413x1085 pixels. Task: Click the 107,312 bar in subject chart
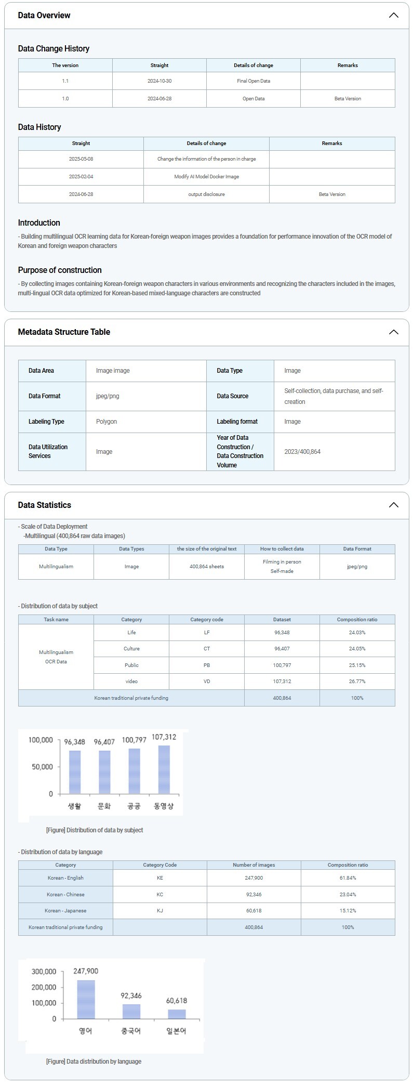[x=164, y=770]
